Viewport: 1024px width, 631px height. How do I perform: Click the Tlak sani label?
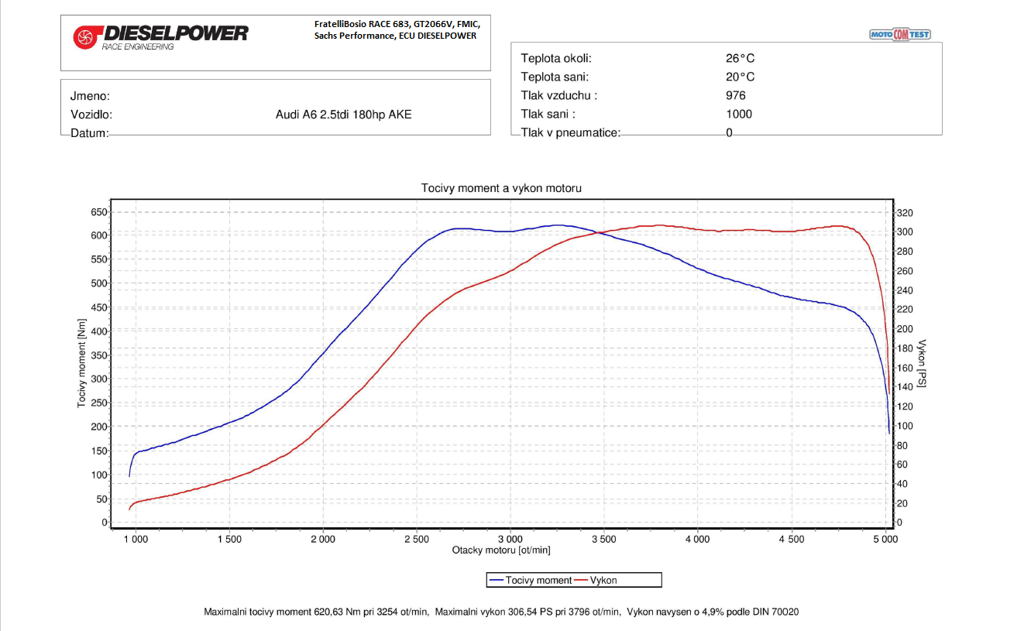pyautogui.click(x=548, y=114)
